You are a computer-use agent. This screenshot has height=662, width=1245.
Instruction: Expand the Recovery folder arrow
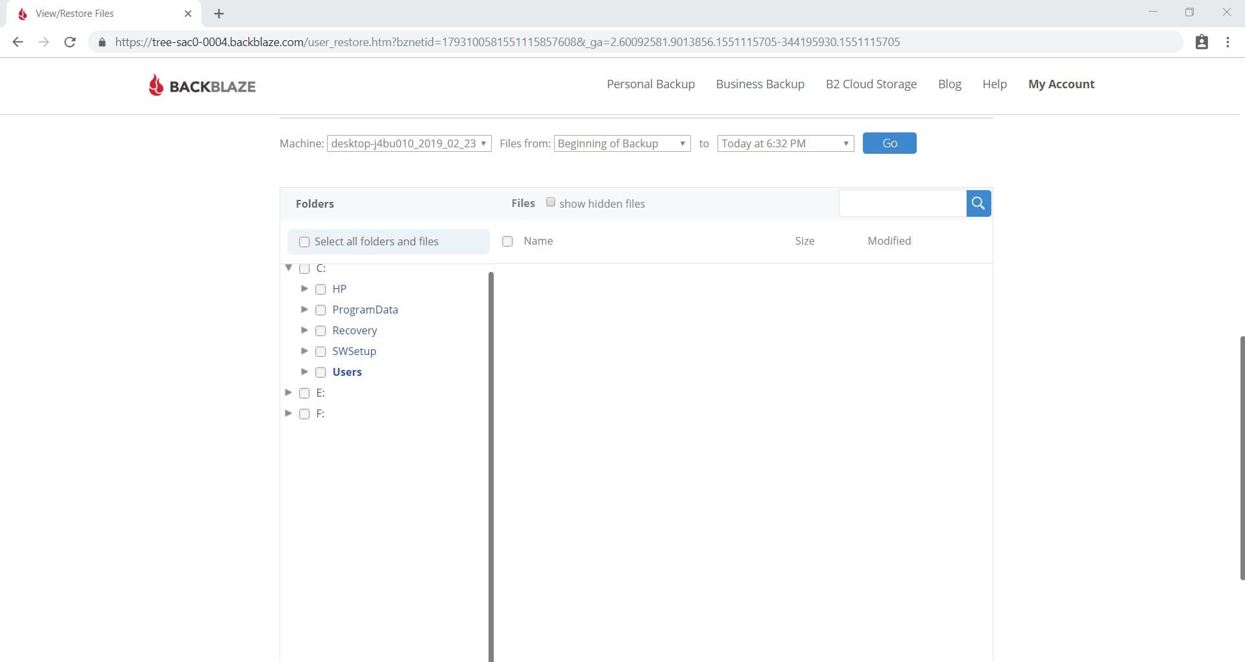point(304,330)
